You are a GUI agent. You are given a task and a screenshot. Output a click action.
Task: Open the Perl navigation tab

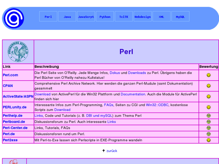click(48, 16)
